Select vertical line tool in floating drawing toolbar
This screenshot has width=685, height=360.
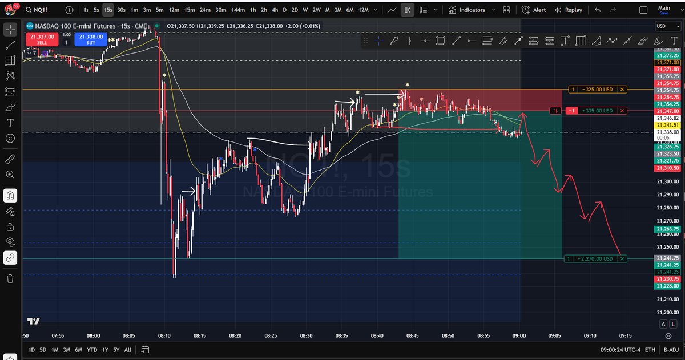point(409,41)
